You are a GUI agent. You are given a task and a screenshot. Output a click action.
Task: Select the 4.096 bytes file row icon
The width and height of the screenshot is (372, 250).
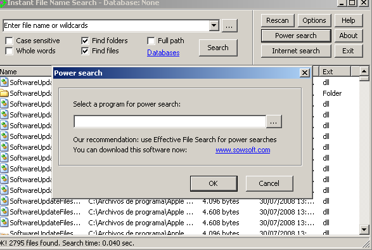tap(4, 201)
